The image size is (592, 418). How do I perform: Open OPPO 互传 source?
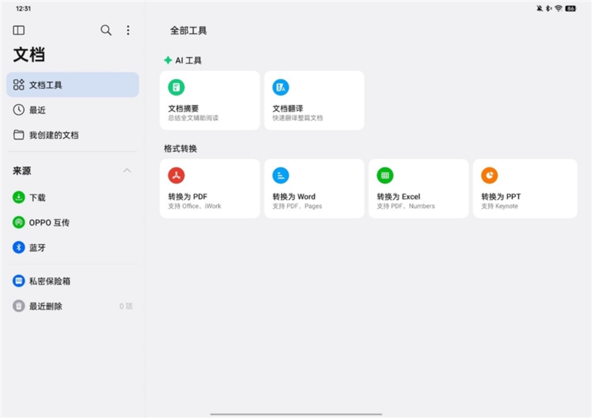tap(49, 223)
